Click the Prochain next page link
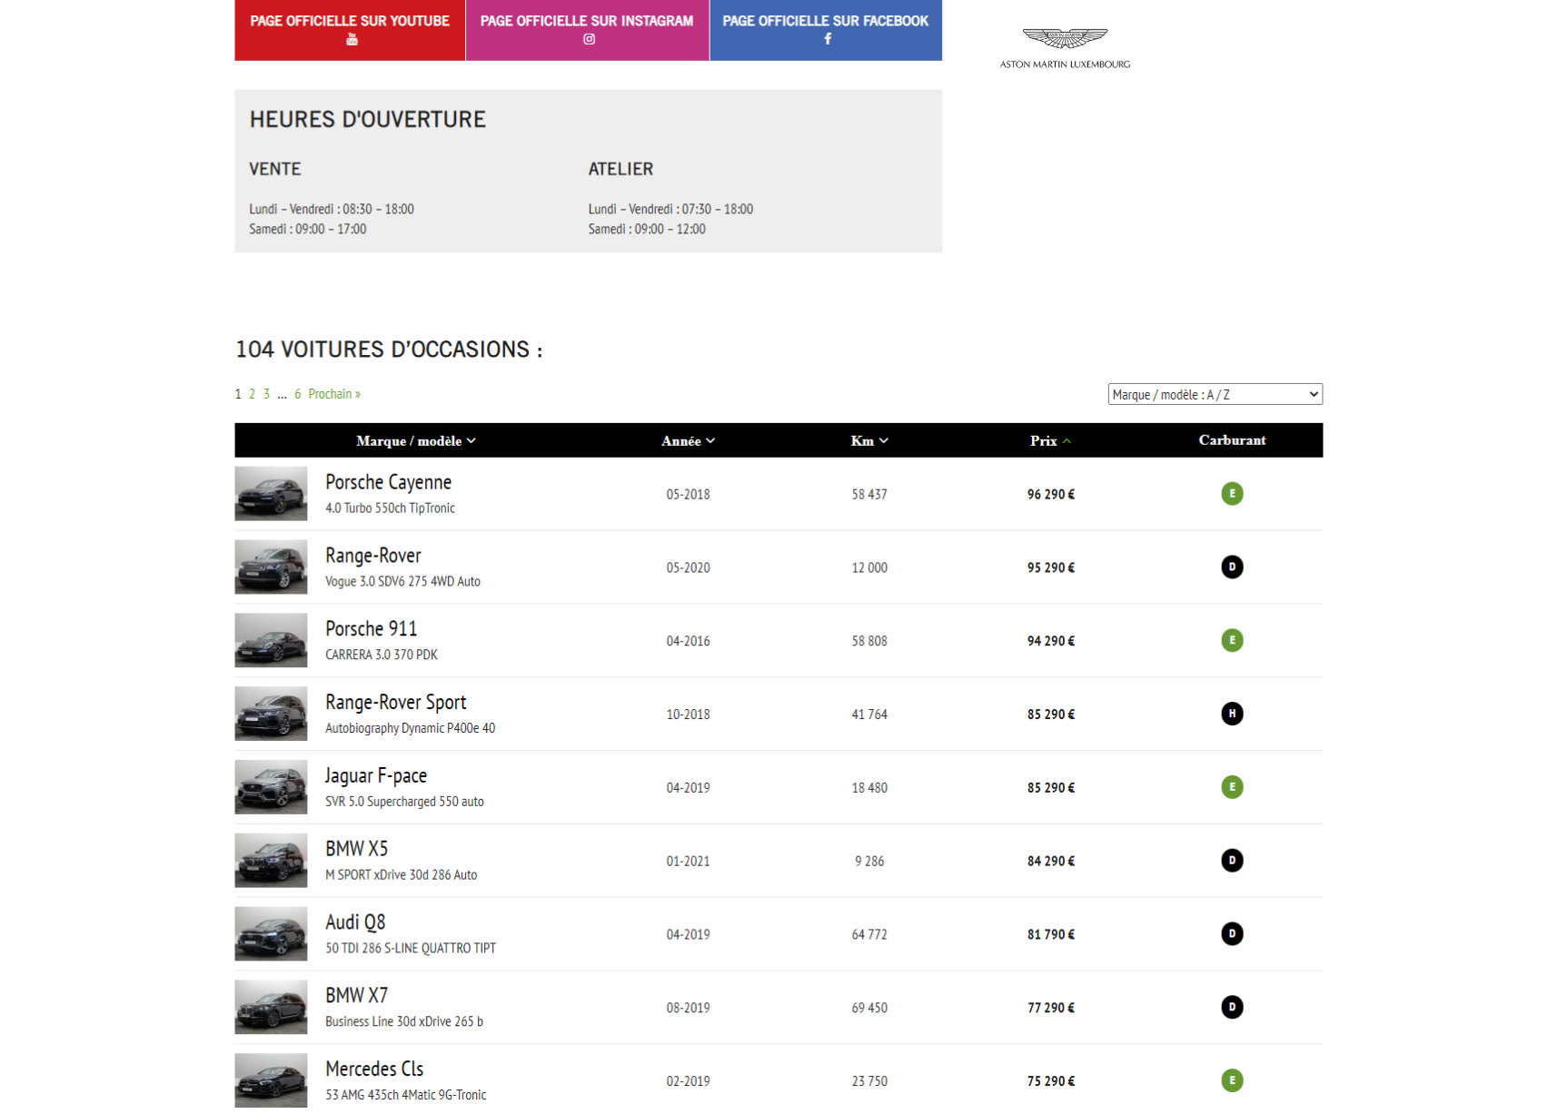 [333, 394]
